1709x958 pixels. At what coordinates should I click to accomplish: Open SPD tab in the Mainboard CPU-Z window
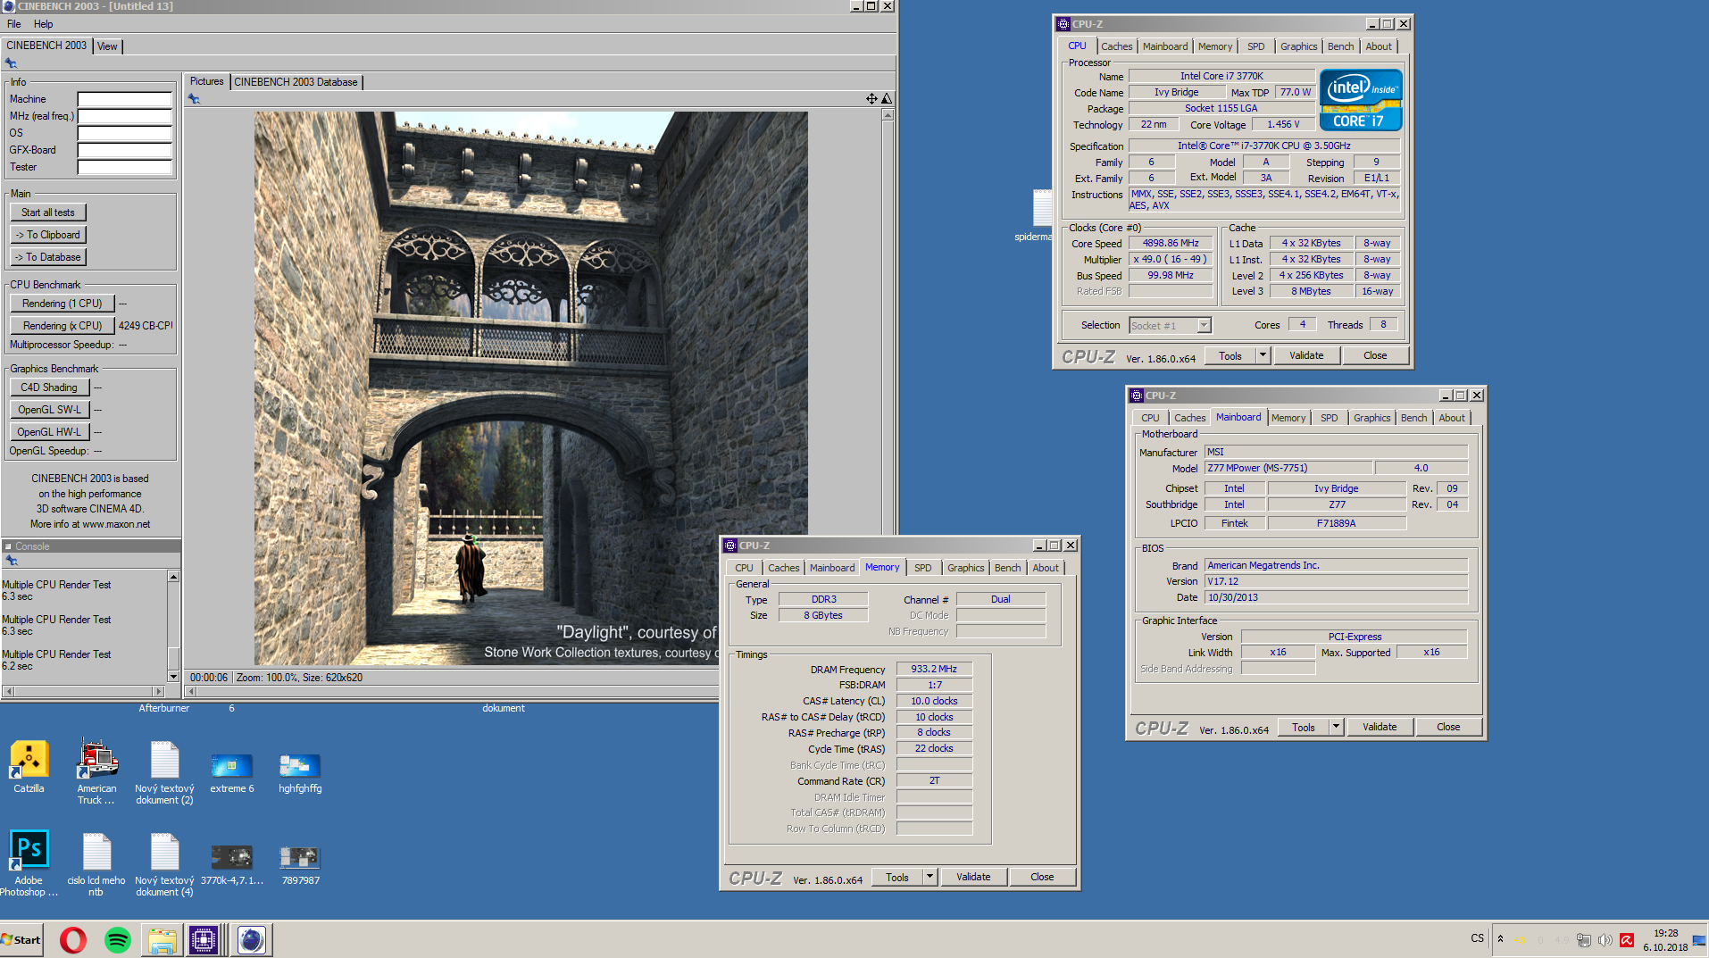click(x=1329, y=418)
